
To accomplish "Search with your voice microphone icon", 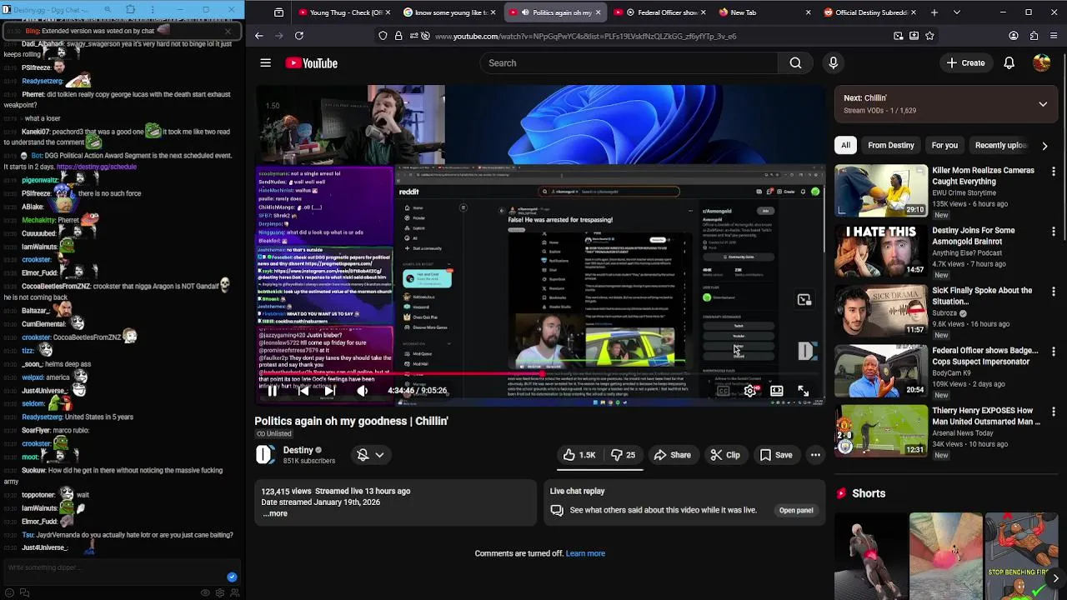I will [833, 62].
